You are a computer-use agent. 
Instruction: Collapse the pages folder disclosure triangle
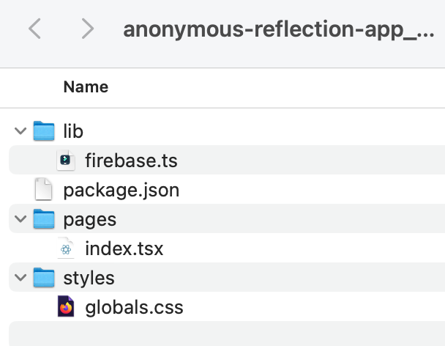pyautogui.click(x=20, y=219)
